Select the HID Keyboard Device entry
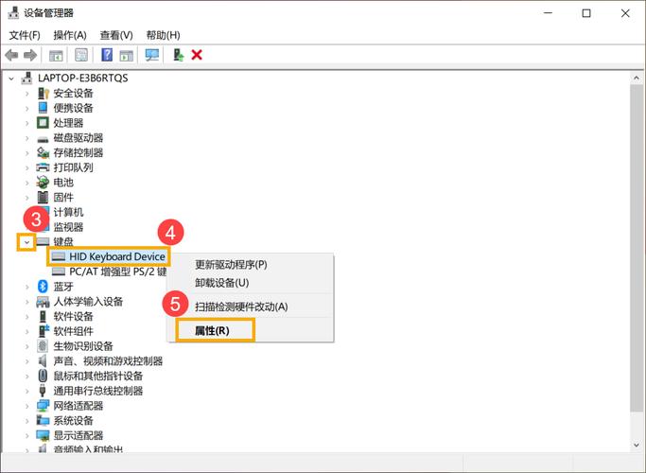 [x=116, y=256]
